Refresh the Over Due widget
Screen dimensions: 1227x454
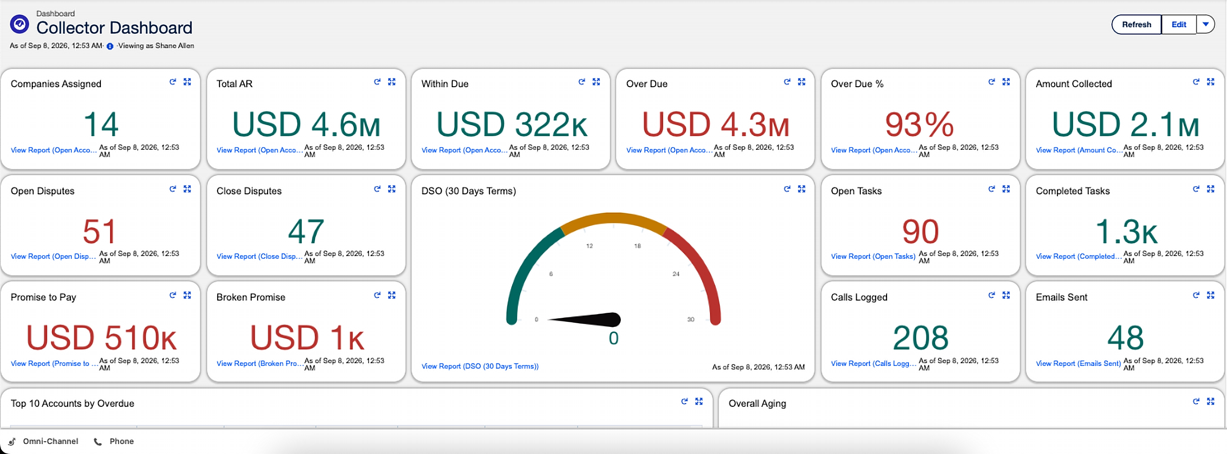point(787,82)
